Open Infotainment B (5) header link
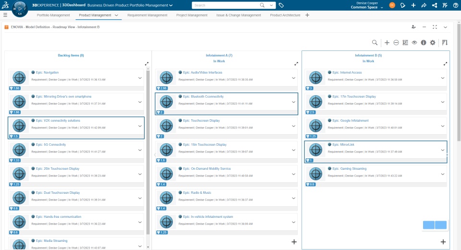 [368, 55]
